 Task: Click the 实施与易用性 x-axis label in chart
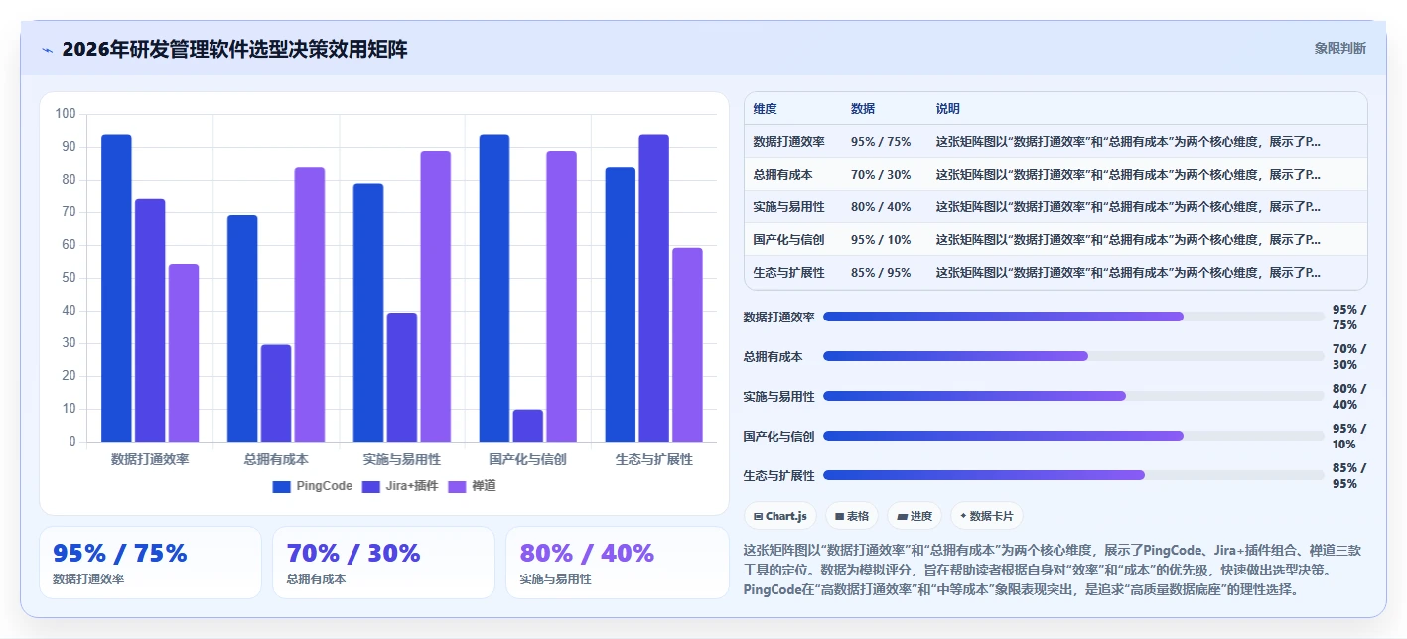[402, 459]
